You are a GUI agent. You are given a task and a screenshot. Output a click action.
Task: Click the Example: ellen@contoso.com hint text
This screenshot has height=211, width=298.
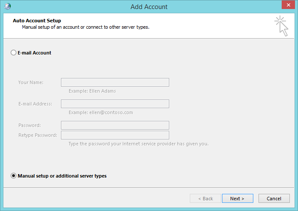click(101, 112)
